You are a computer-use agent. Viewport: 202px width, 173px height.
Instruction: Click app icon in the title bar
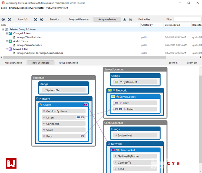pyautogui.click(x=3, y=3)
